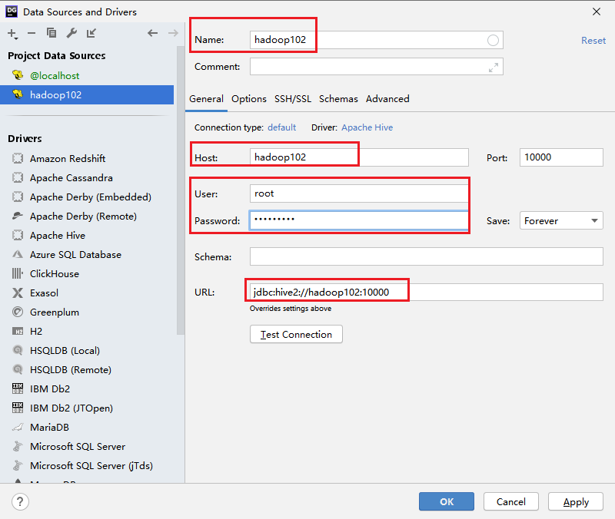Focus the Host input field
Image resolution: width=615 pixels, height=519 pixels.
(359, 157)
